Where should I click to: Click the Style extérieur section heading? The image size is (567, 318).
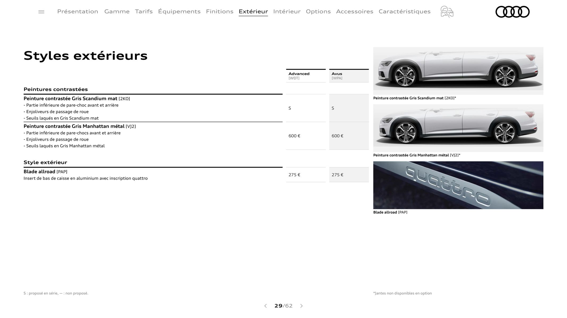[x=45, y=162]
